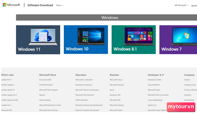Click the gray Windows section banner
The width and height of the screenshot is (197, 114).
[107, 17]
